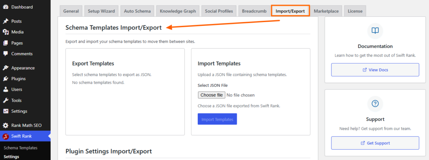Open Swift Rank menu item
This screenshot has width=429, height=160.
(x=25, y=136)
